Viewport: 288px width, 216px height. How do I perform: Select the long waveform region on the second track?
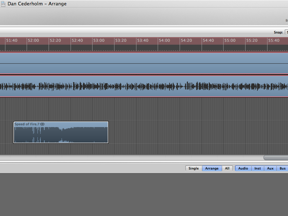click(x=144, y=86)
